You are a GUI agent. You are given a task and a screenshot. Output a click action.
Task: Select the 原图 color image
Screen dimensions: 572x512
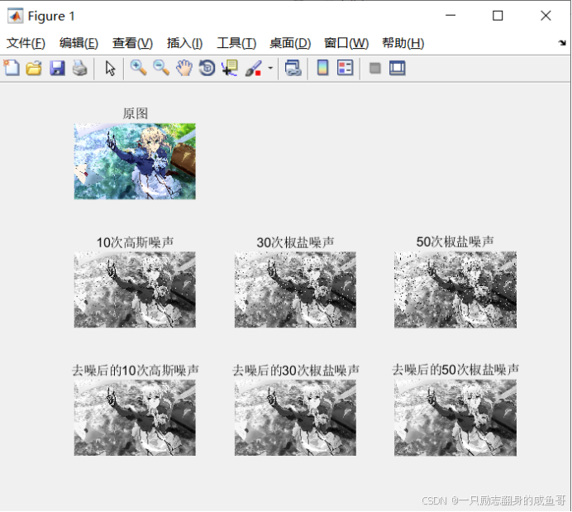tap(135, 161)
